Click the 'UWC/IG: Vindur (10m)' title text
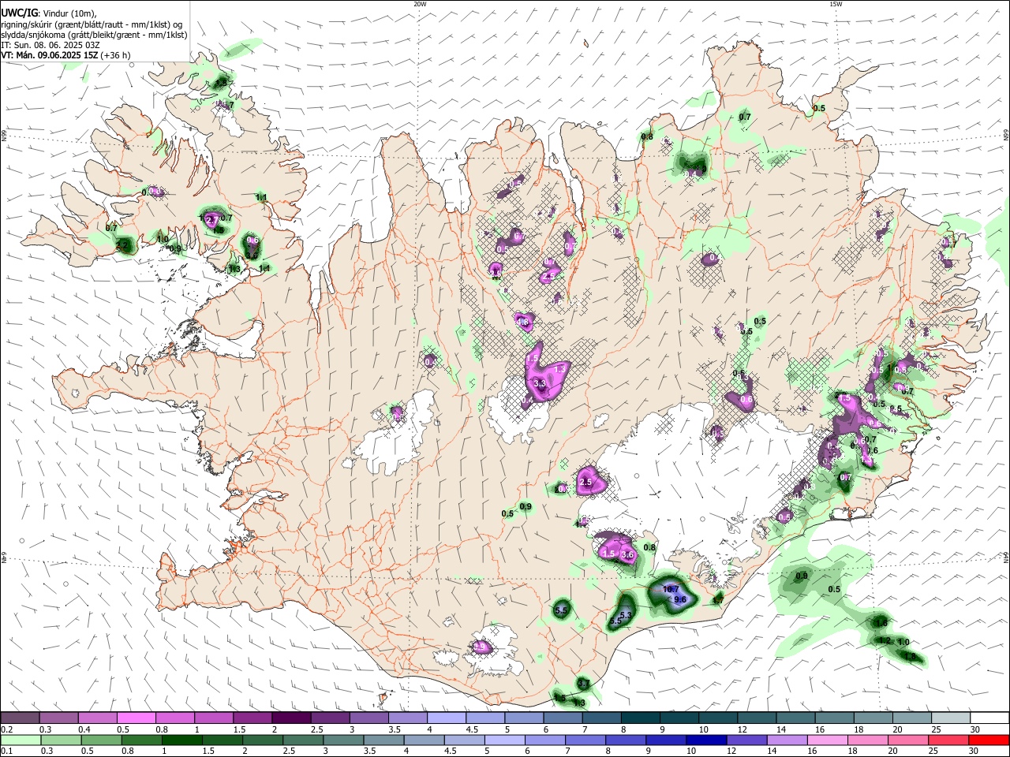The width and height of the screenshot is (1010, 757). click(x=48, y=13)
